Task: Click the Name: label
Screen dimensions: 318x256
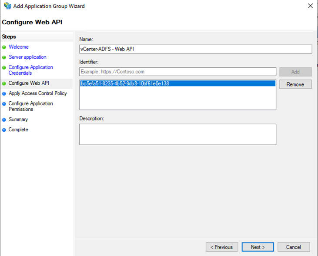Action: (x=86, y=39)
